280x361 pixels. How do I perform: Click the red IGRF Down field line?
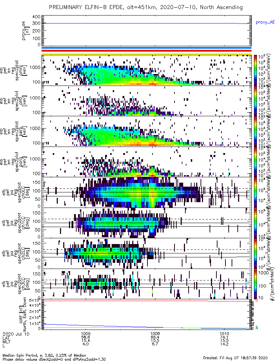[x=146, y=301]
